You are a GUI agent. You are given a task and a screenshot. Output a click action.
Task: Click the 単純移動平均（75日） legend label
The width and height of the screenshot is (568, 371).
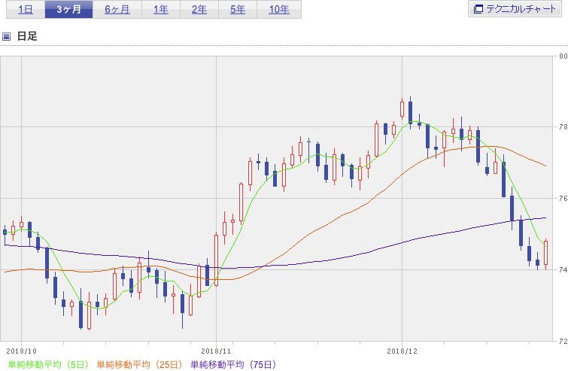233,364
